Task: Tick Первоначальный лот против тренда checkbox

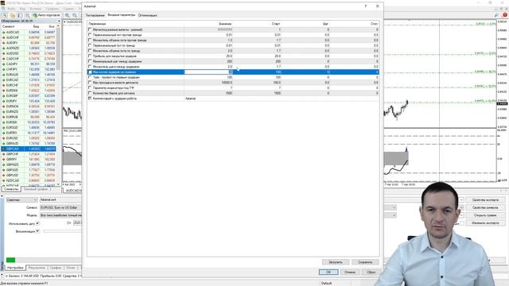Action: coord(90,35)
